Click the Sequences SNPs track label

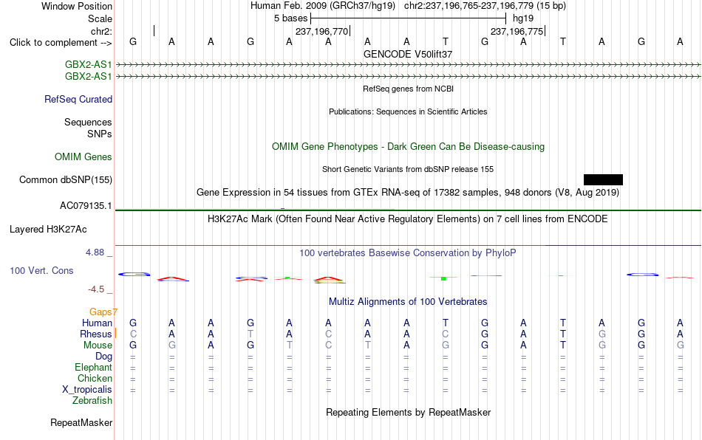point(88,128)
